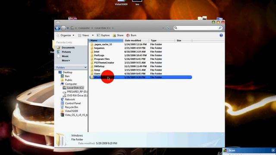Click the grey Forward navigation button

click(63, 28)
